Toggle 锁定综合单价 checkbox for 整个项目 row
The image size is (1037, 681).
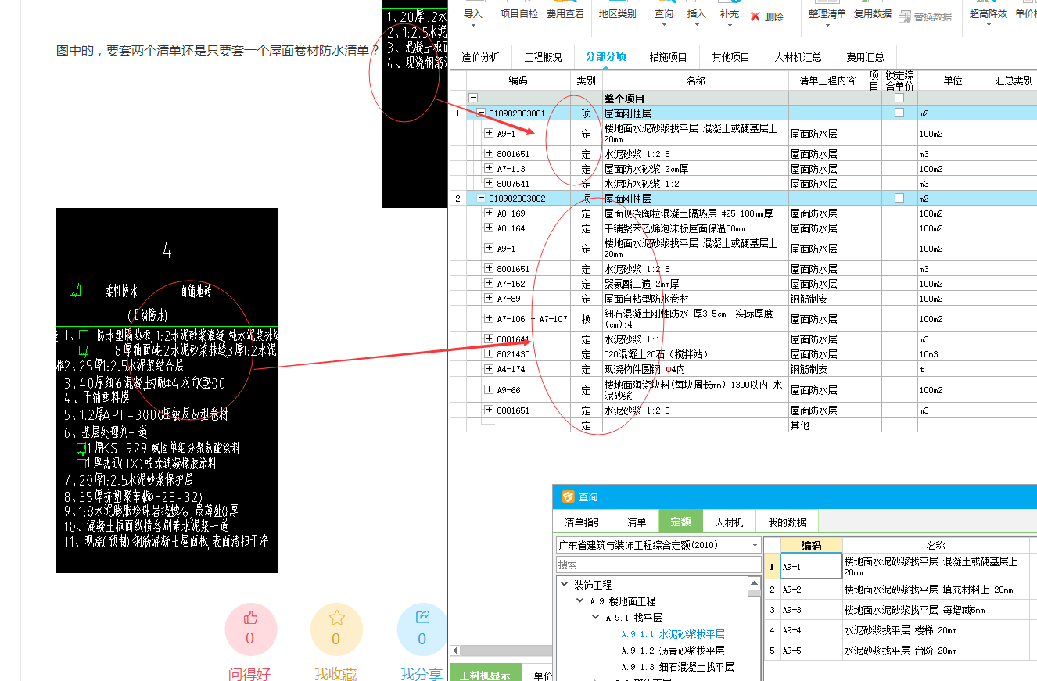point(899,99)
